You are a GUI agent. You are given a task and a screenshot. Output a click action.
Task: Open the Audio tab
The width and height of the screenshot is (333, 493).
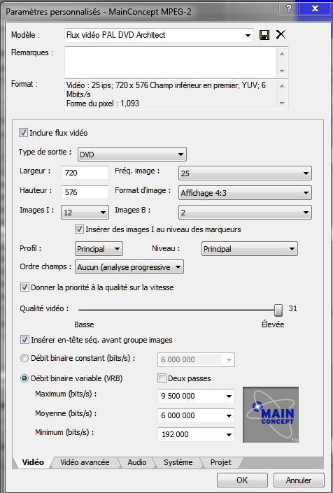tap(137, 462)
